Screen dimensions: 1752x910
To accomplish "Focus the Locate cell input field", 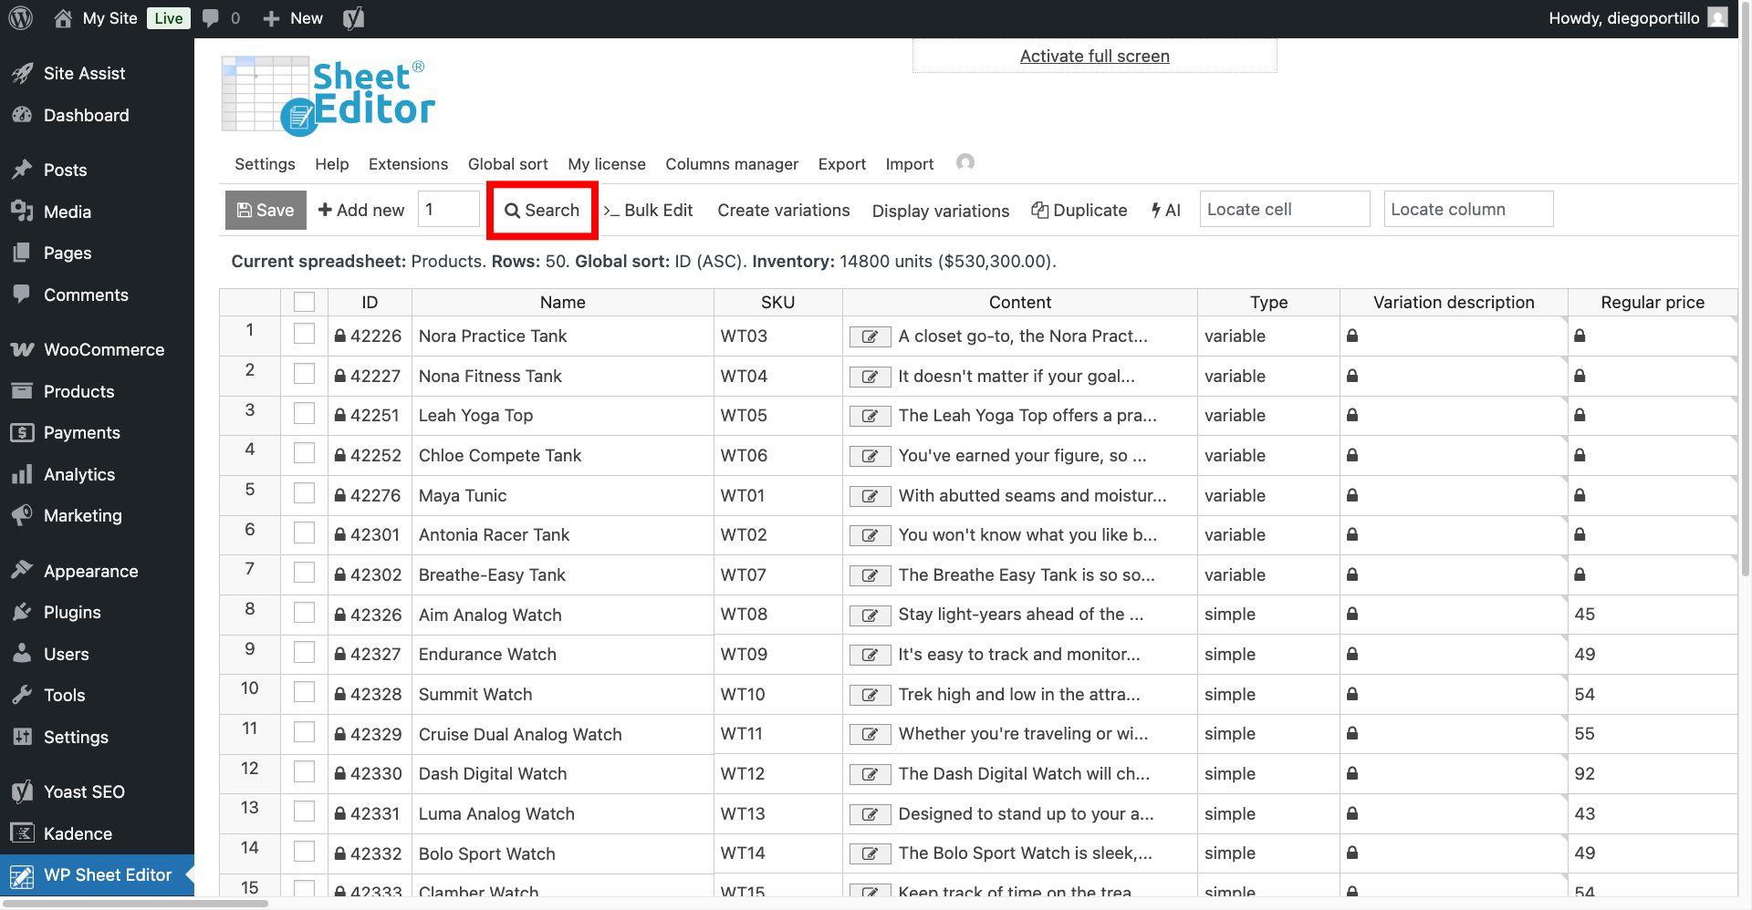I will (x=1284, y=210).
